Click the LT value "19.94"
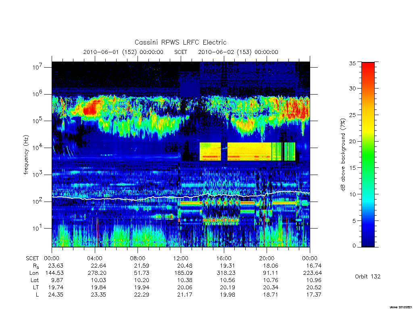 (x=142, y=287)
